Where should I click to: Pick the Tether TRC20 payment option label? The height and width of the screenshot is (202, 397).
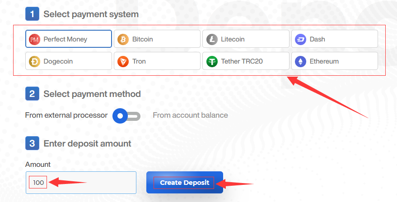(x=242, y=61)
